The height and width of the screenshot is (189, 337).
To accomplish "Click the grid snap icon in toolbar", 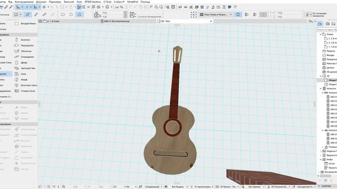I will pyautogui.click(x=44, y=7).
